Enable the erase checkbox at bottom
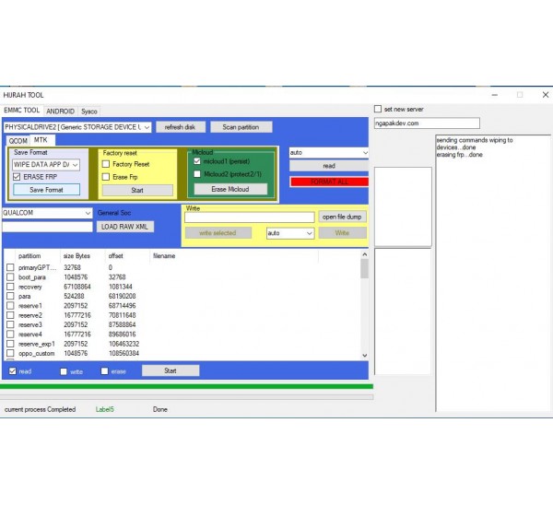This screenshot has height=505, width=553. click(104, 371)
